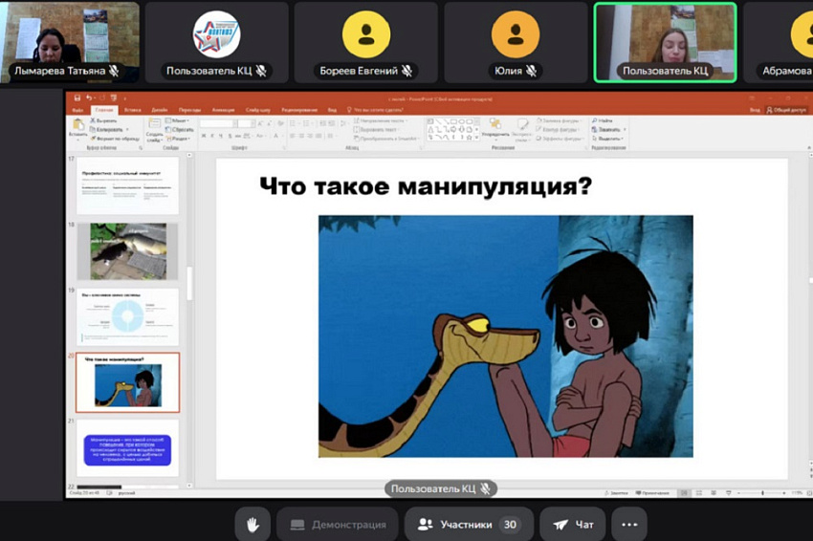Click muted mic icon beside Бореев Евгений
Screen dimensions: 813x541
(407, 71)
